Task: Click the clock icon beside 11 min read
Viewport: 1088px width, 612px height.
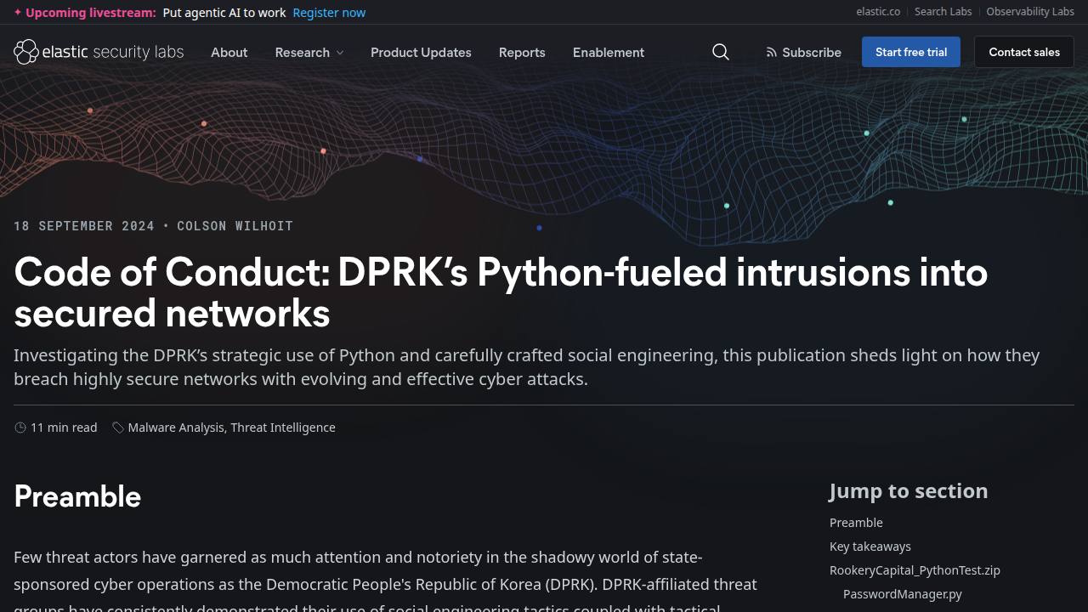Action: pos(20,428)
